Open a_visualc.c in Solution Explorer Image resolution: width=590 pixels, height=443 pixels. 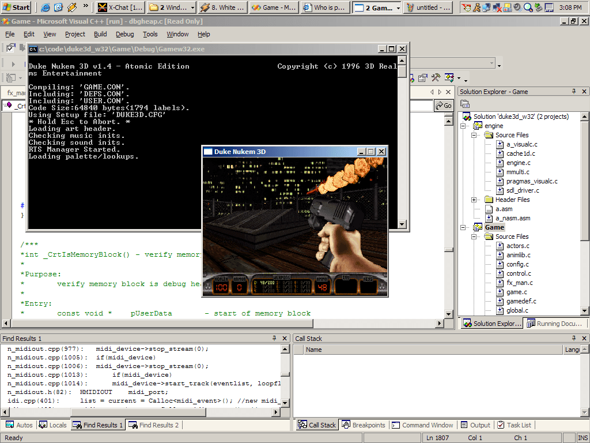tap(521, 144)
